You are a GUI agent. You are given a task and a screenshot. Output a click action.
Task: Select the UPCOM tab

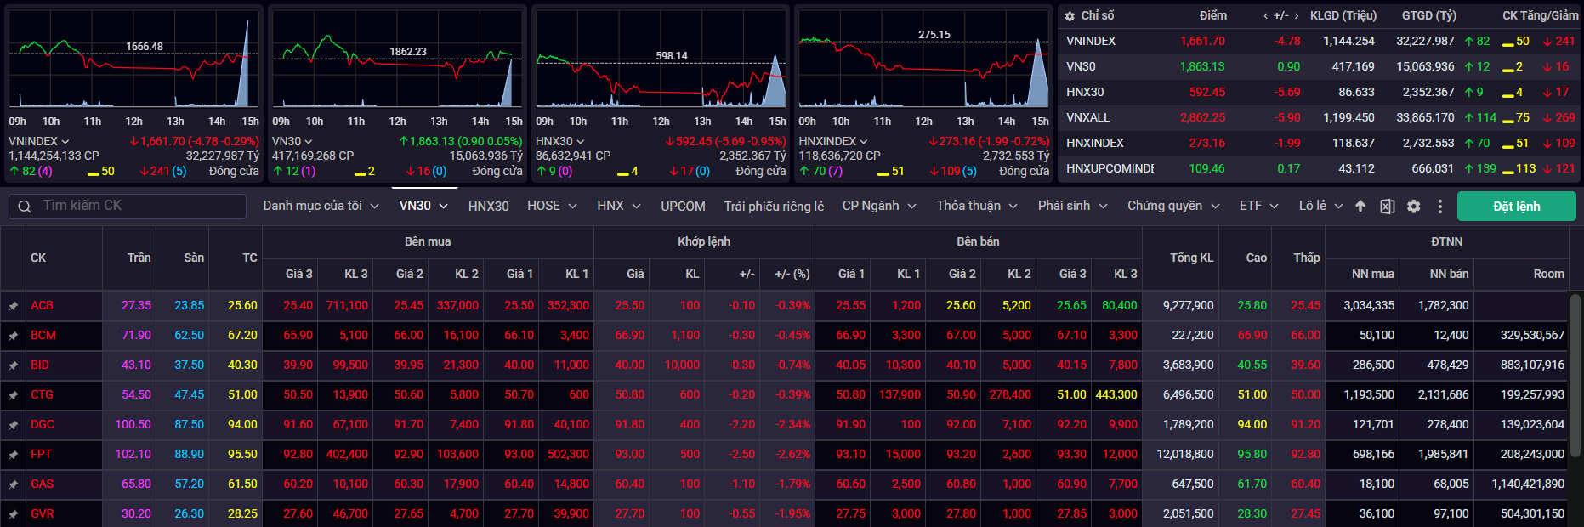[x=683, y=207]
